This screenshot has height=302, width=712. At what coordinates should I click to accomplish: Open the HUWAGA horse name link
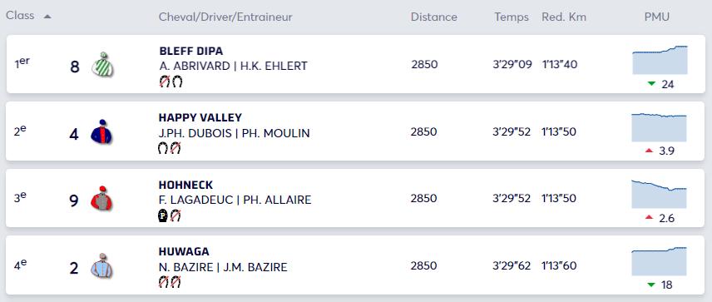[x=184, y=251]
